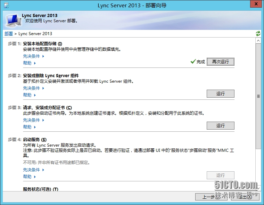Expand 先决条件 under step 1
The image size is (264, 205).
point(33,56)
